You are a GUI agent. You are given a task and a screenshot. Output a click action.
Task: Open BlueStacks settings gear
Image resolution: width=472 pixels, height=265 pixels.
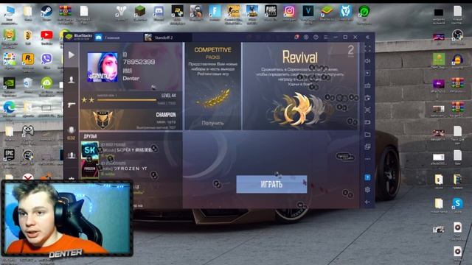click(367, 190)
